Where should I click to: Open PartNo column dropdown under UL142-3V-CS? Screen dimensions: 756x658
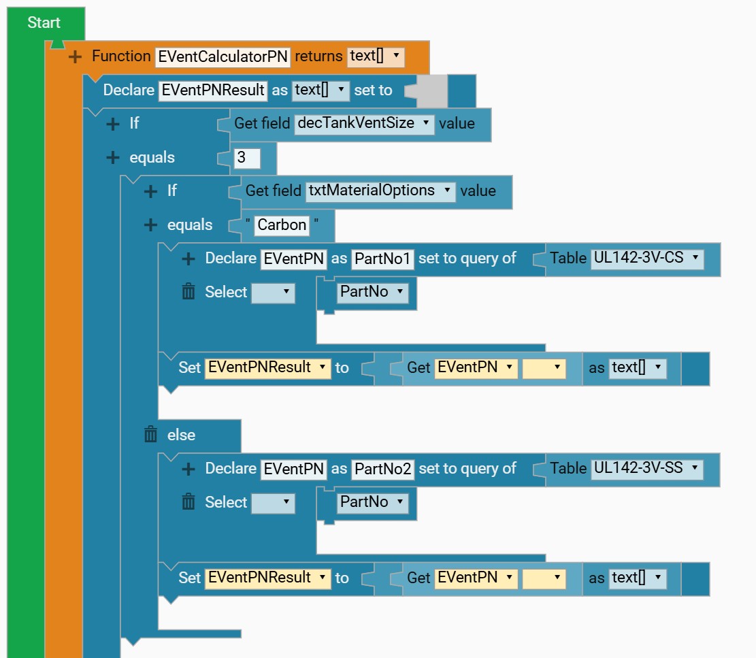pos(372,292)
